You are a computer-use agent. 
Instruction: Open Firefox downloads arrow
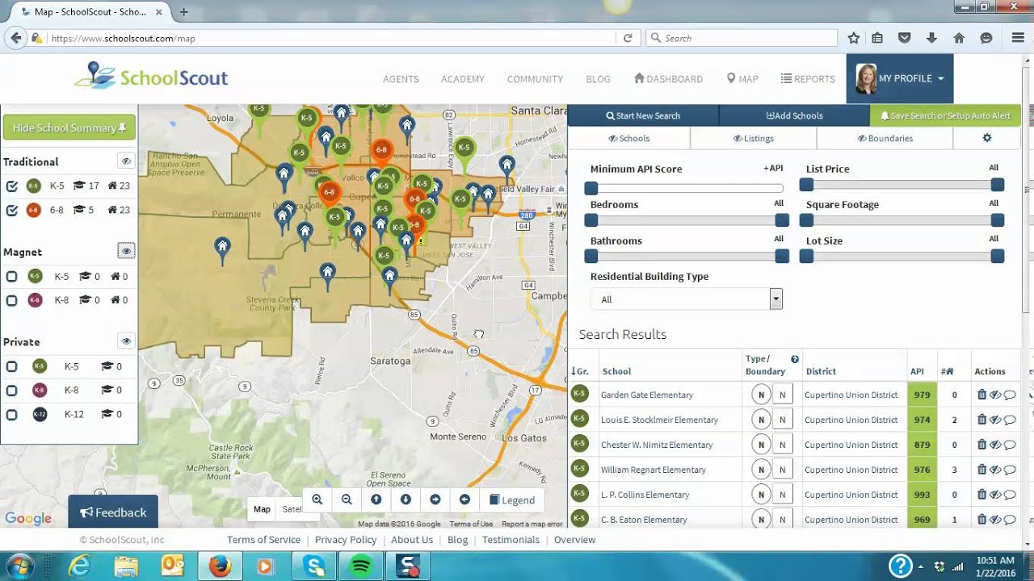pyautogui.click(x=931, y=38)
